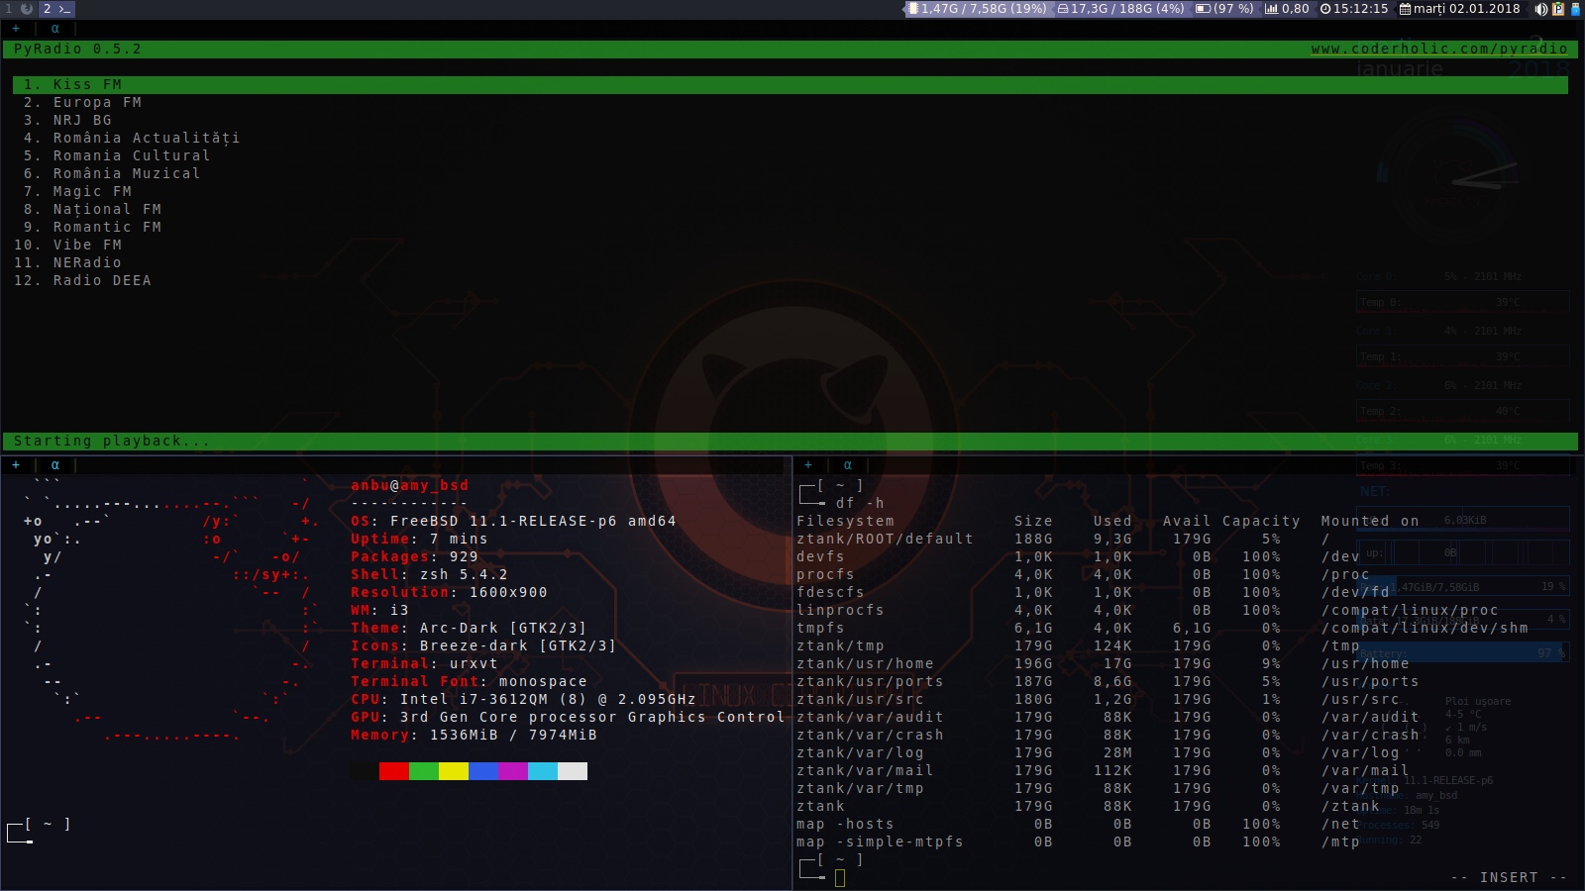1585x891 pixels.
Task: Click the PyRadio 0.5.2 title text
Action: 77,49
